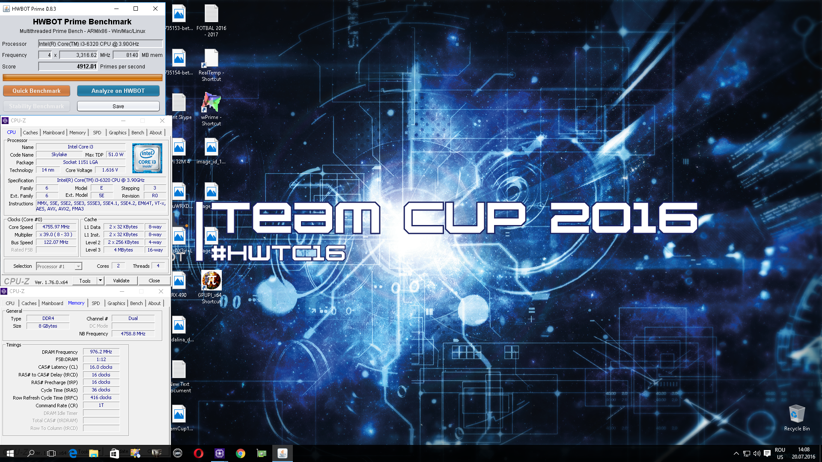822x462 pixels.
Task: Open the RX 490 image file
Action: coord(179,285)
